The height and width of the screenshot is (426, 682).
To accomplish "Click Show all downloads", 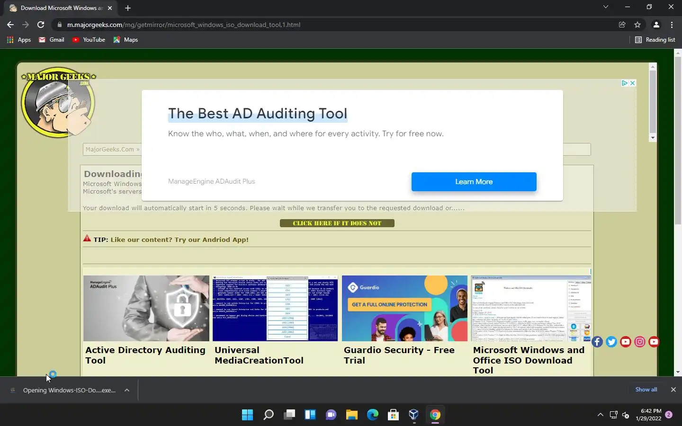I will click(646, 390).
